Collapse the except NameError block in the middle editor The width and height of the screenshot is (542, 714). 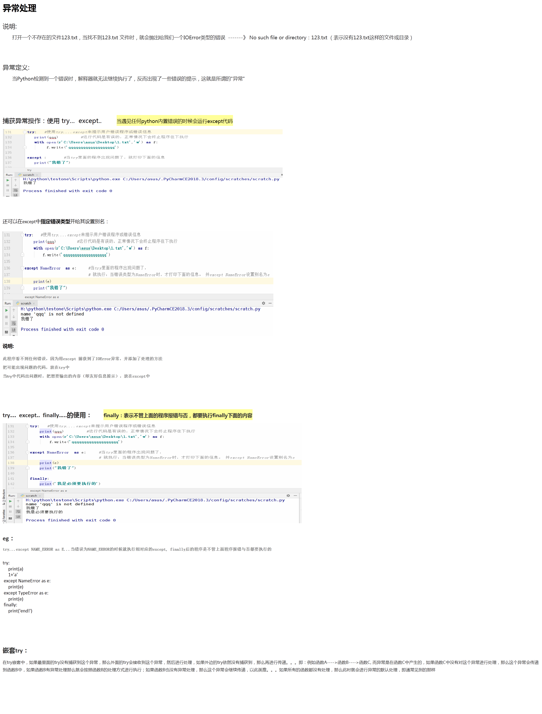click(22, 268)
